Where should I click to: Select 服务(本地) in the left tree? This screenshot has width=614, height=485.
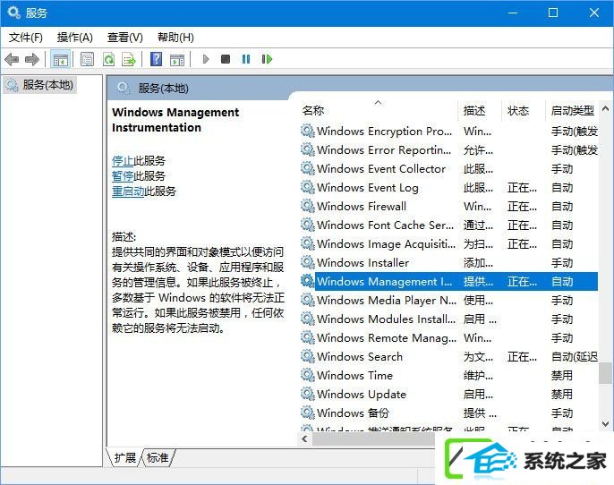click(x=41, y=84)
